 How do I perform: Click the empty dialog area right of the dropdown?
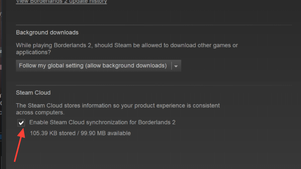pyautogui.click(x=238, y=66)
